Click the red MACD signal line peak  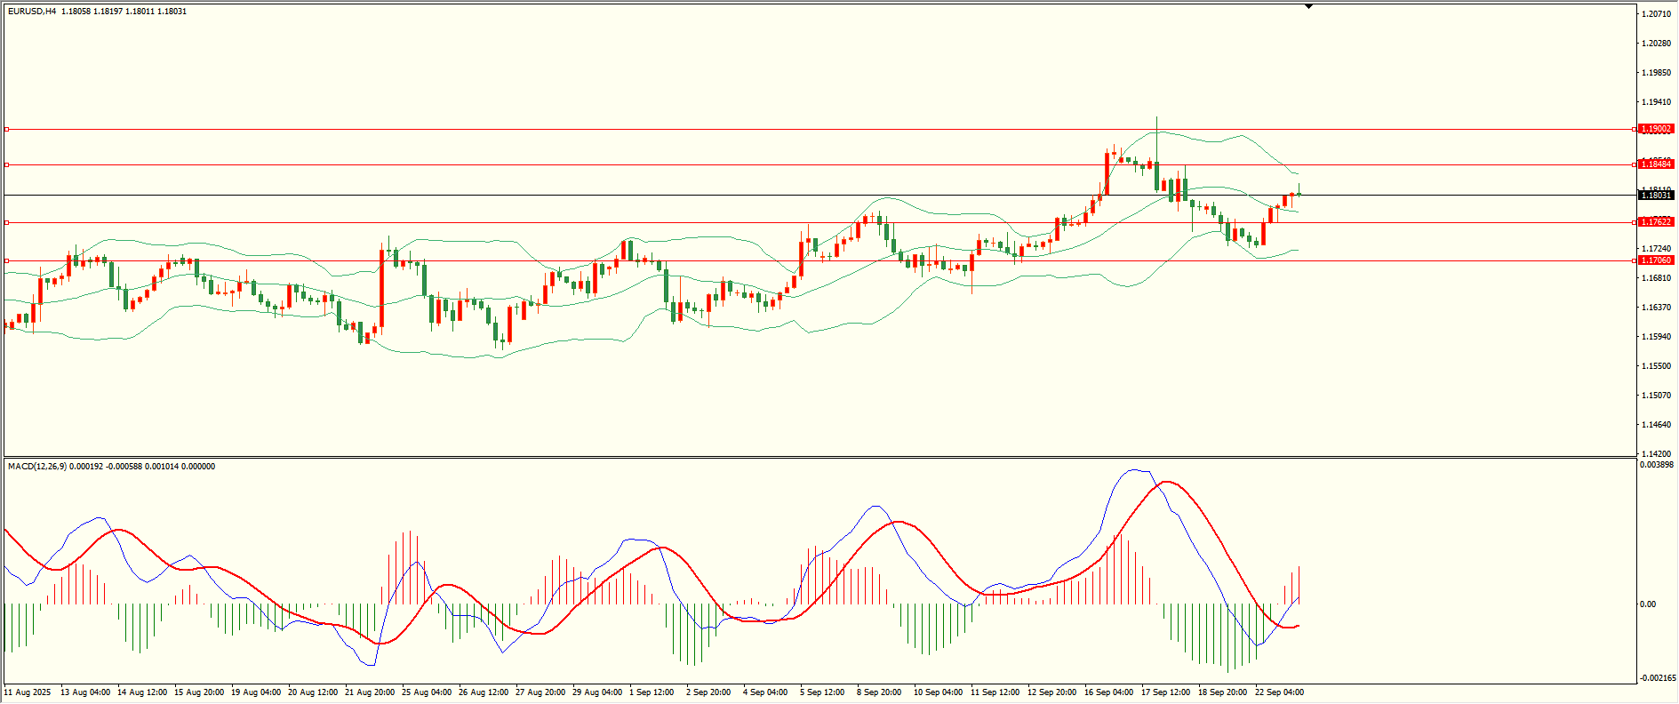1166,482
